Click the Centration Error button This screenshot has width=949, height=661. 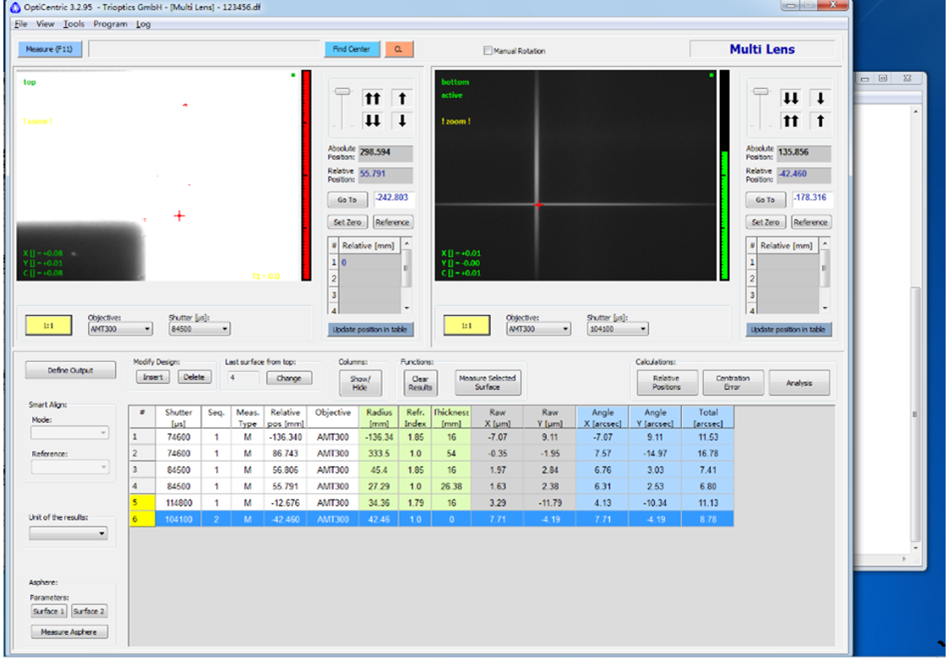(732, 383)
